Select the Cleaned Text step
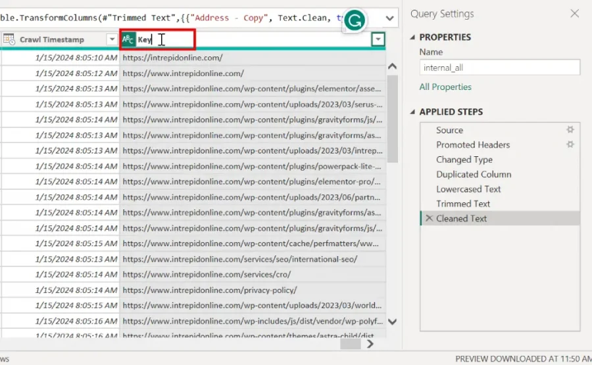 pyautogui.click(x=500, y=219)
